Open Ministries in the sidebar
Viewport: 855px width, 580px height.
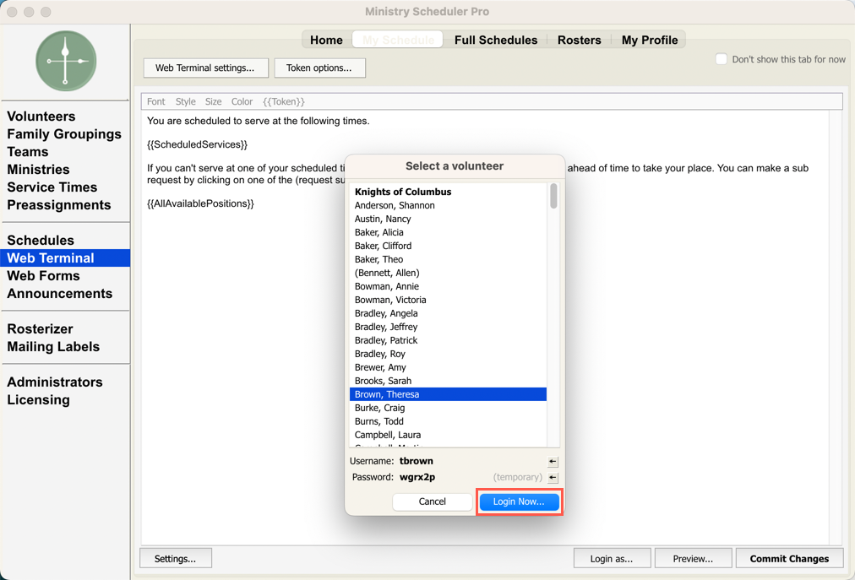(38, 170)
